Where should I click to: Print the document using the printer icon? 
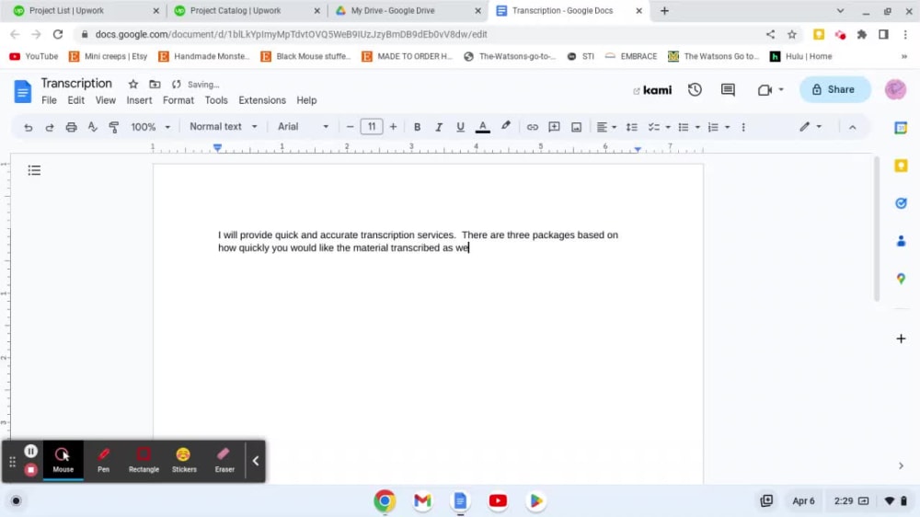[x=71, y=127]
